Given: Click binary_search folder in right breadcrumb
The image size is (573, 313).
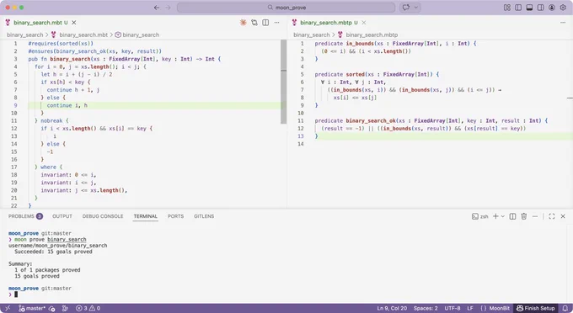Looking at the screenshot, I should tap(311, 35).
